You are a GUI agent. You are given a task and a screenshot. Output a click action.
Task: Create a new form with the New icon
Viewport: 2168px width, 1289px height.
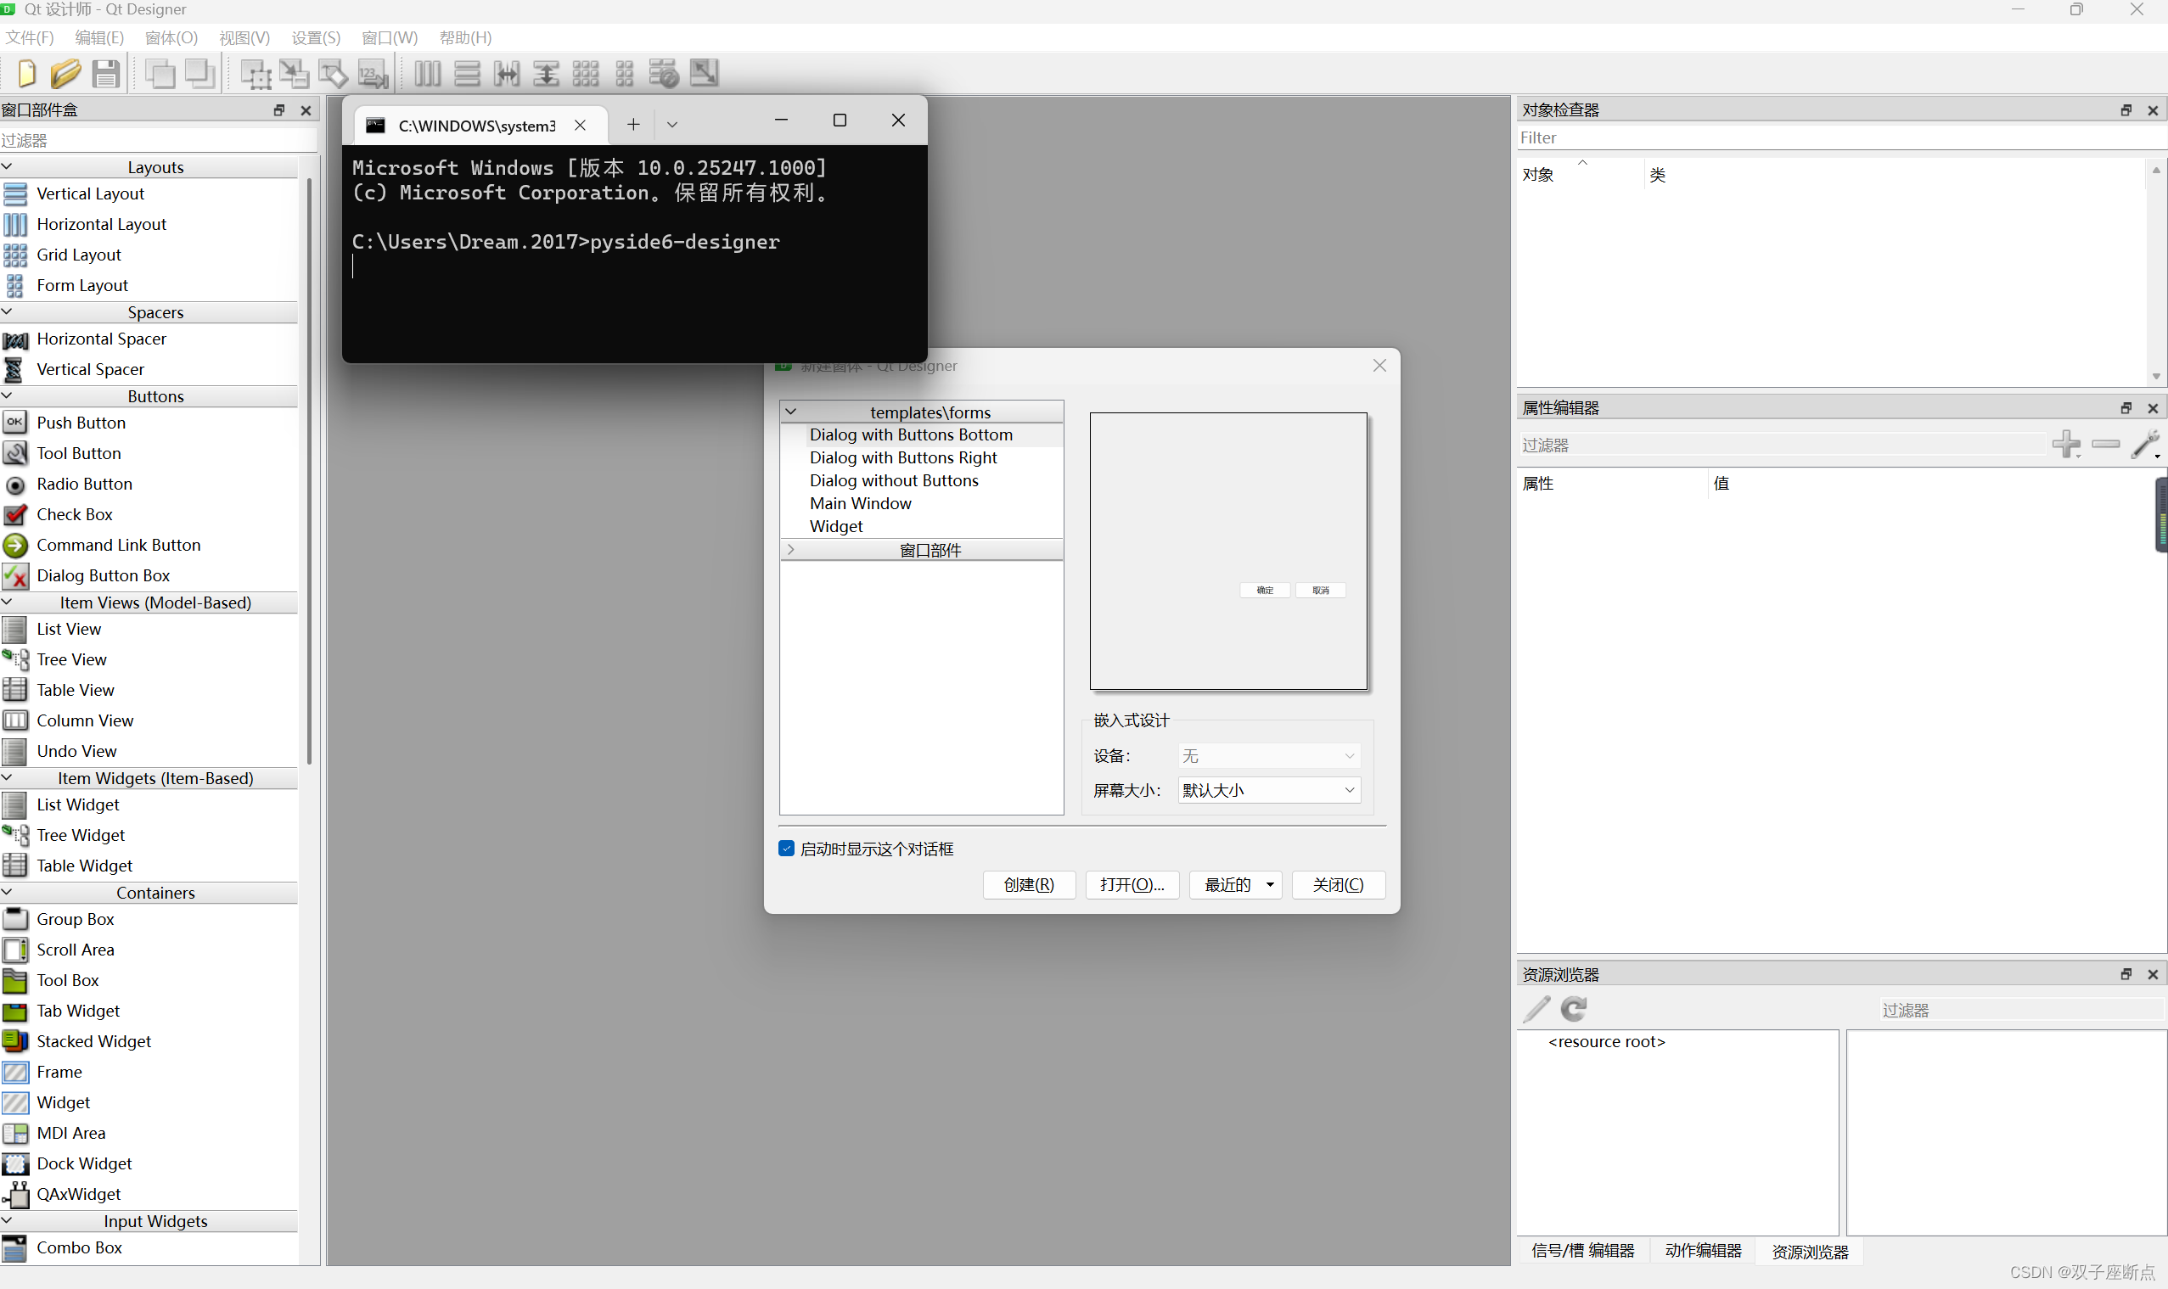tap(25, 74)
